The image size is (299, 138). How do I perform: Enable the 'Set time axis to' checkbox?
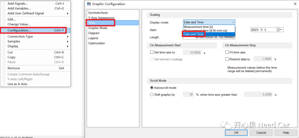click(x=151, y=52)
